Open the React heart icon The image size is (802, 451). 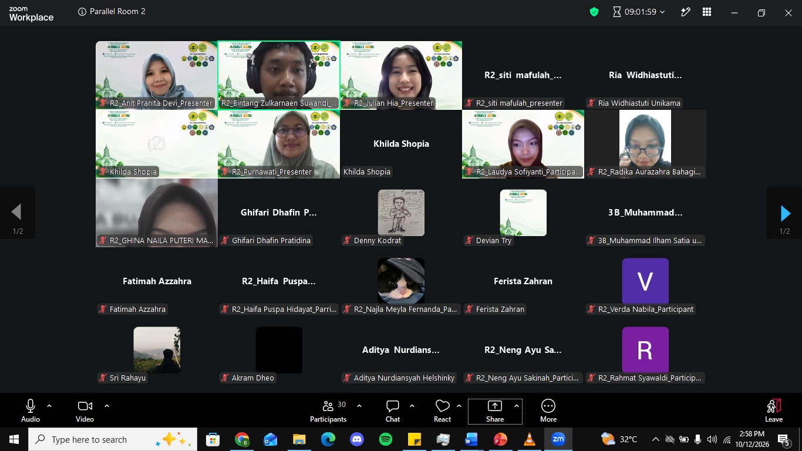[442, 406]
